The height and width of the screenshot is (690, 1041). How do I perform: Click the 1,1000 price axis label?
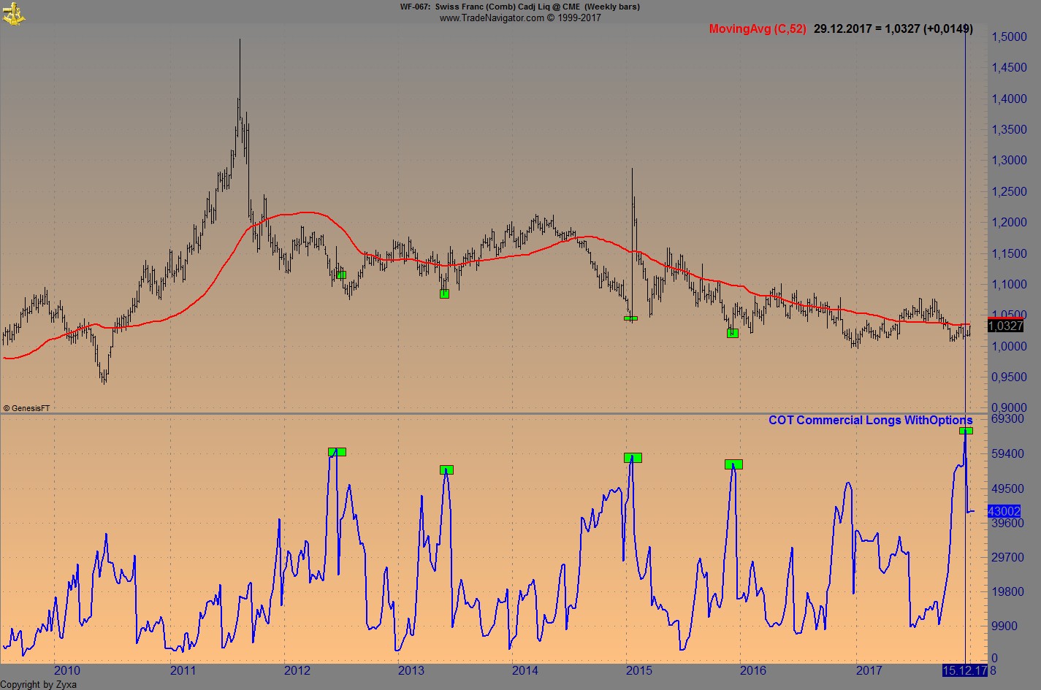point(1009,285)
